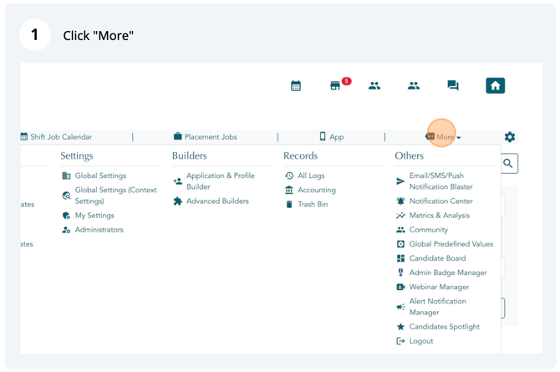Viewport: 560px width, 372px height.
Task: Click the Logout icon
Action: pyautogui.click(x=400, y=341)
